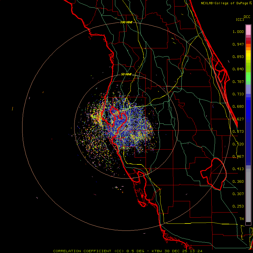The image size is (253, 253).
Task: Select the 0.787 scale value
Action: click(238, 82)
